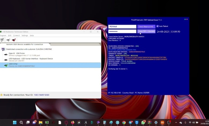Screen dimensions: 209x126
Task: Open WinRAR from the taskbar
Action: (x=150, y=123)
